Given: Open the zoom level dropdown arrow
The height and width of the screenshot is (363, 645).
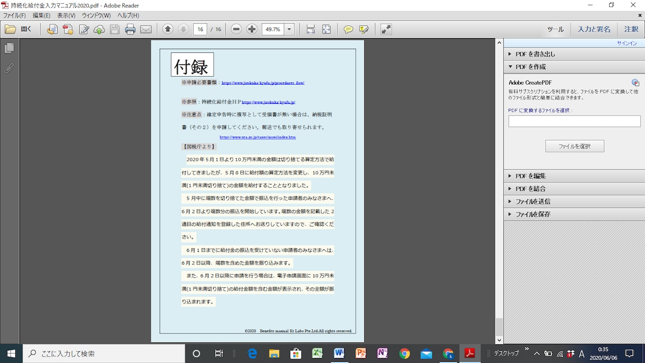Looking at the screenshot, I should 289,30.
